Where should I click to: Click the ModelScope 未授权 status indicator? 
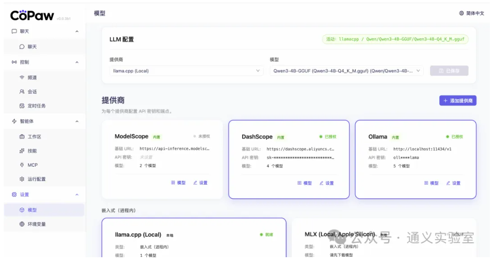(202, 136)
